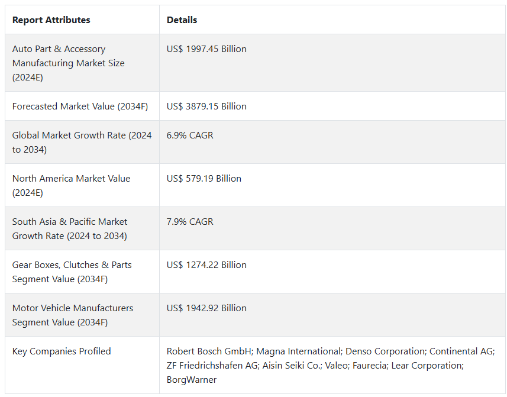Select the Key Companies Profiled cell
507x397 pixels.
62,351
